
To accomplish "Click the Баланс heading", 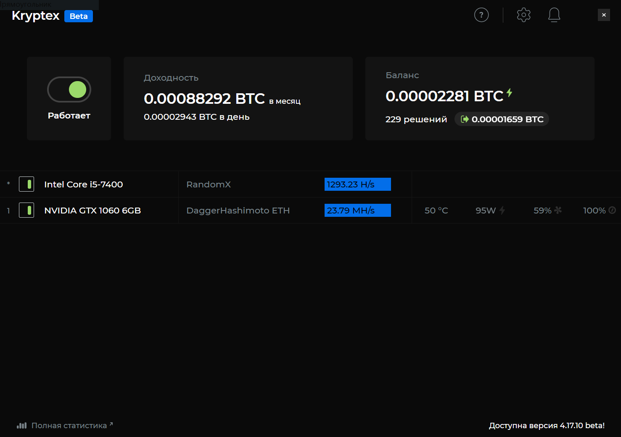I will point(402,75).
